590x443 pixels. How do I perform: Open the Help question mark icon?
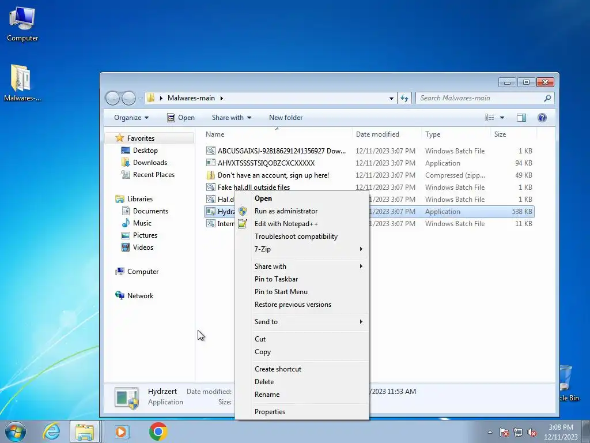pyautogui.click(x=542, y=118)
